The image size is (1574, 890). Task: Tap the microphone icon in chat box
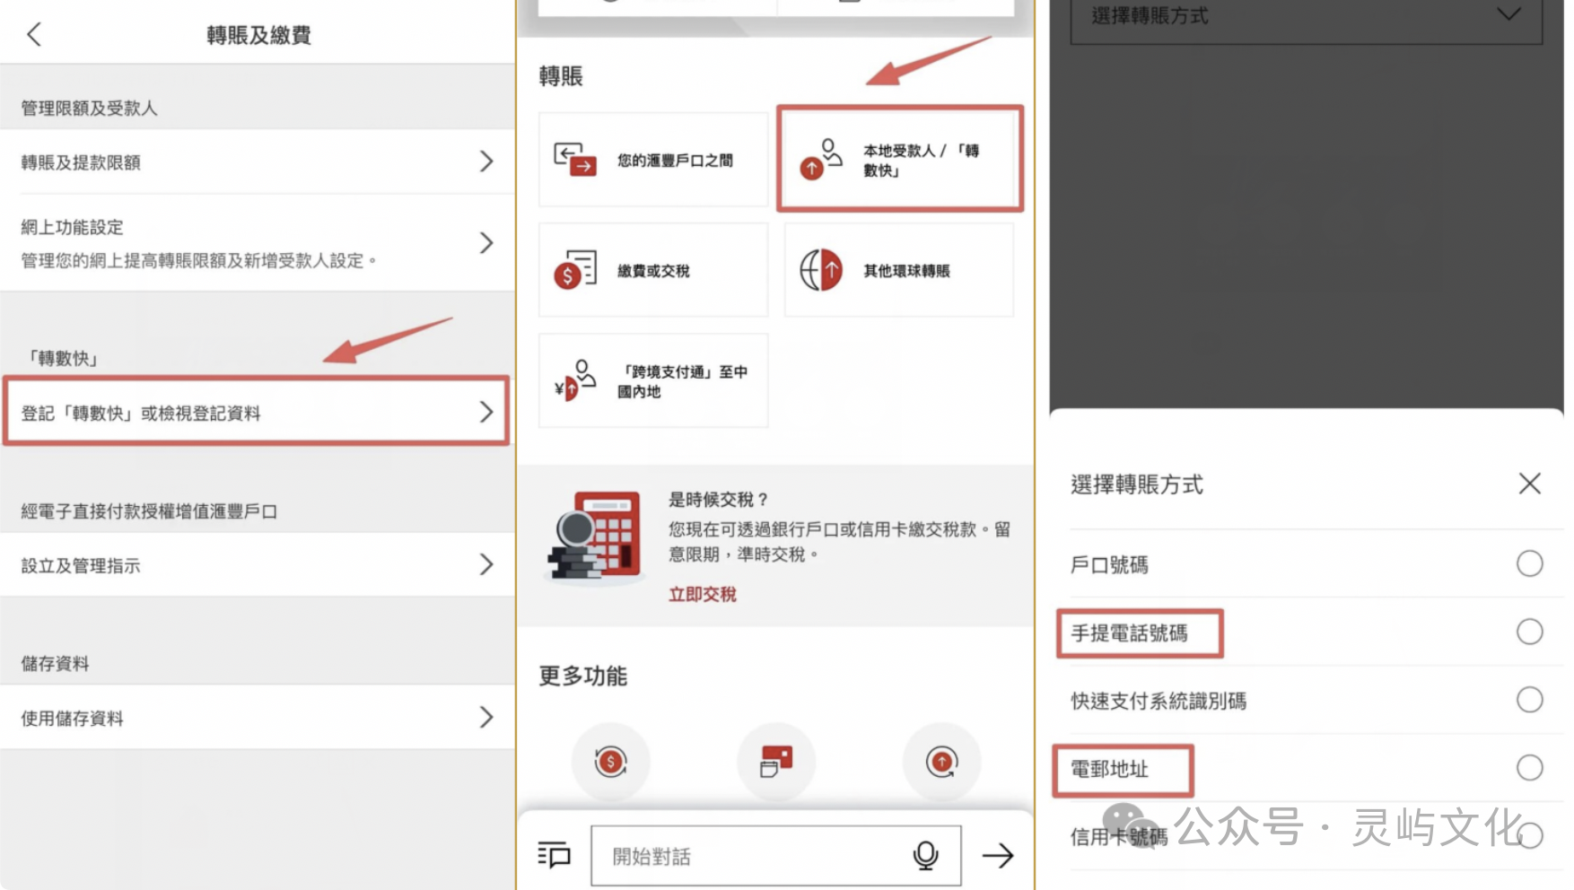tap(925, 856)
